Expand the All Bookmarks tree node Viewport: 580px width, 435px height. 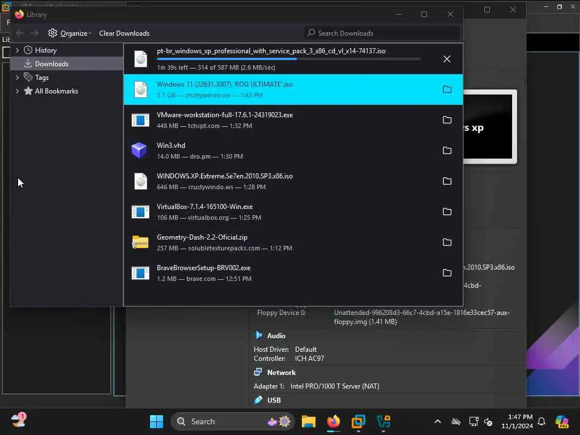17,91
